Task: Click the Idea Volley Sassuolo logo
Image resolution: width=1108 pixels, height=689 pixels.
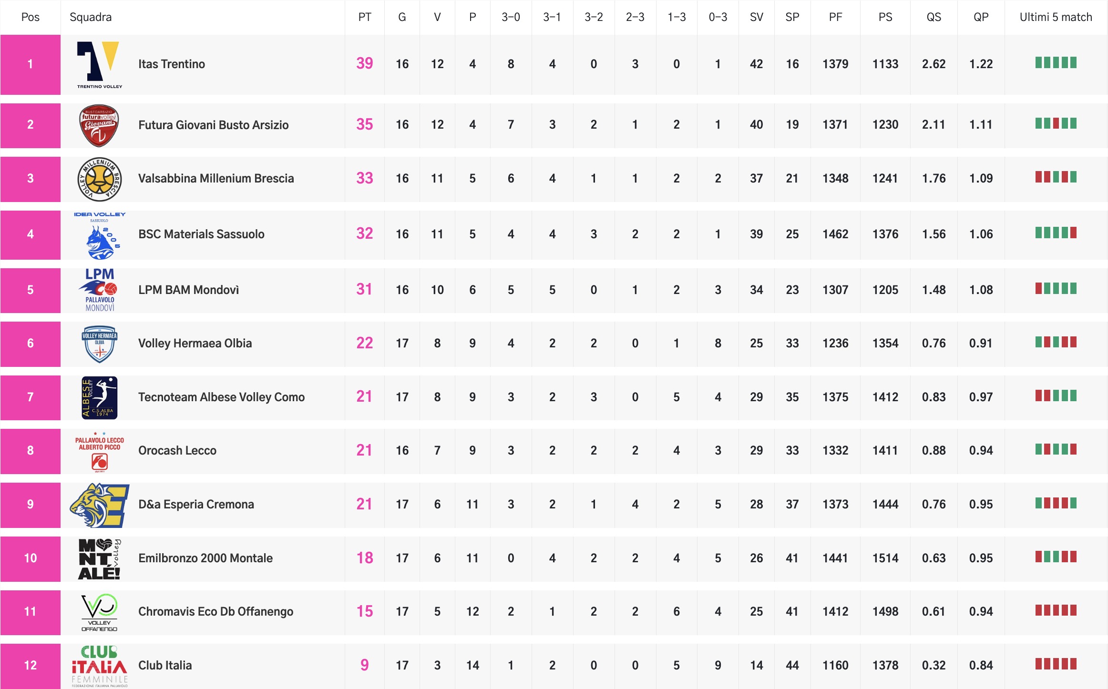Action: click(x=99, y=235)
